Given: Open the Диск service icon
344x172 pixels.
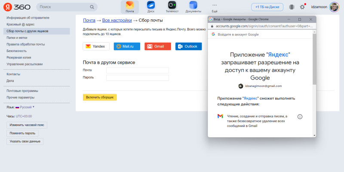Looking at the screenshot, I should click(x=151, y=6).
